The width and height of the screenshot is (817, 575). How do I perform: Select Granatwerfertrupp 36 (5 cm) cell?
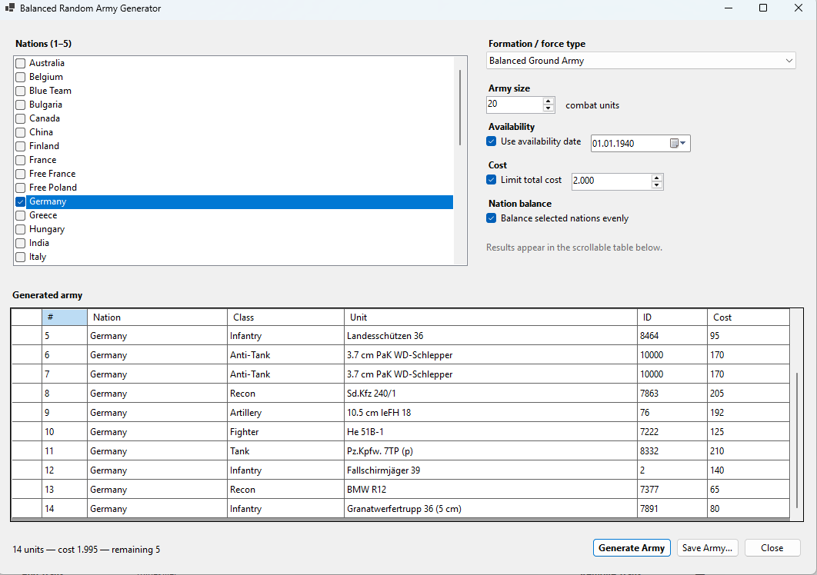[x=491, y=509]
